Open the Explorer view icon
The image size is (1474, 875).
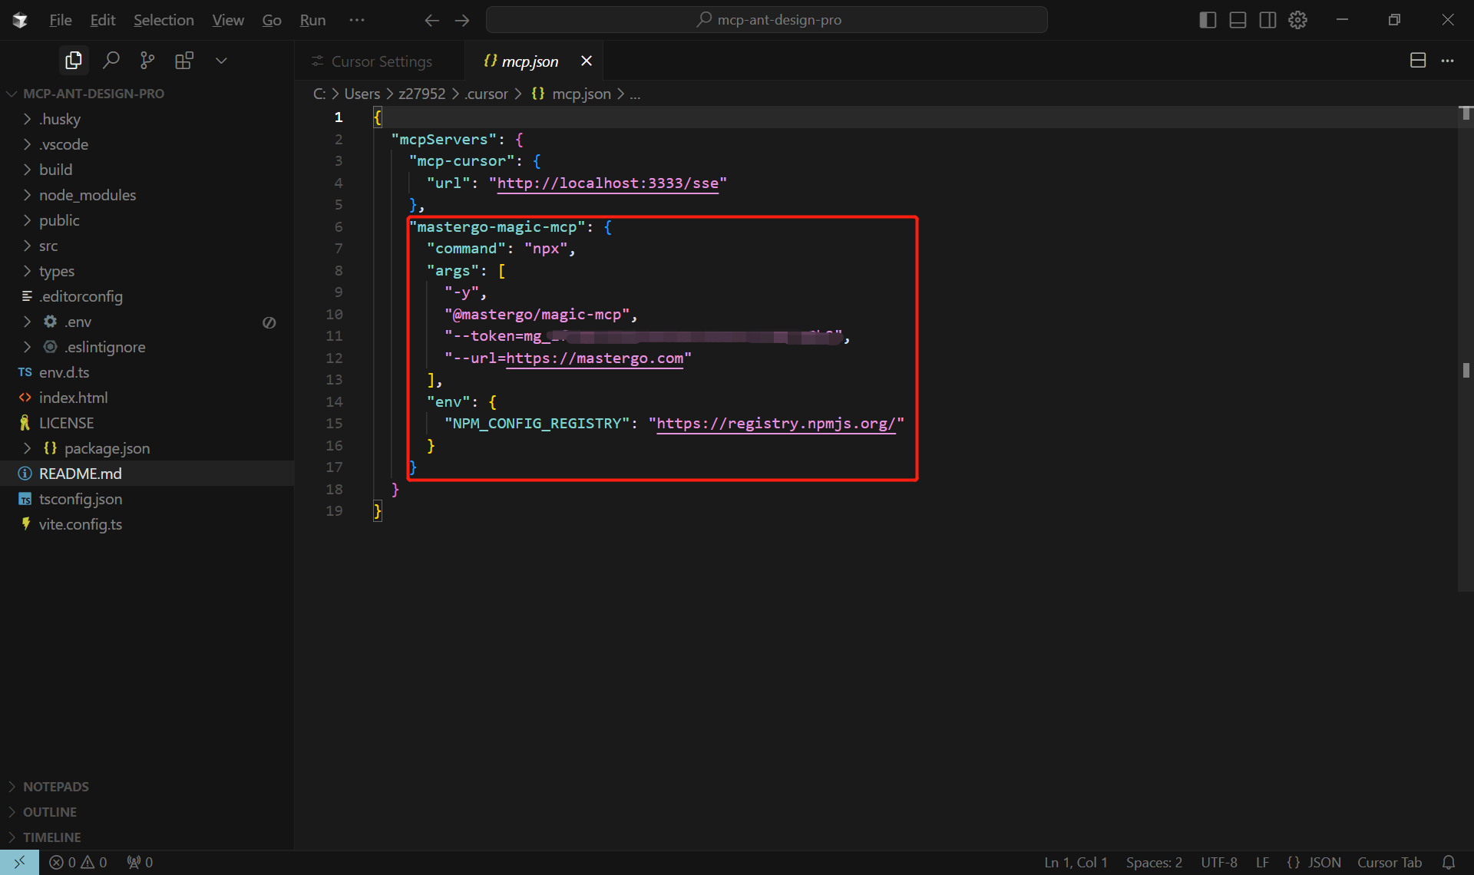[x=74, y=61]
